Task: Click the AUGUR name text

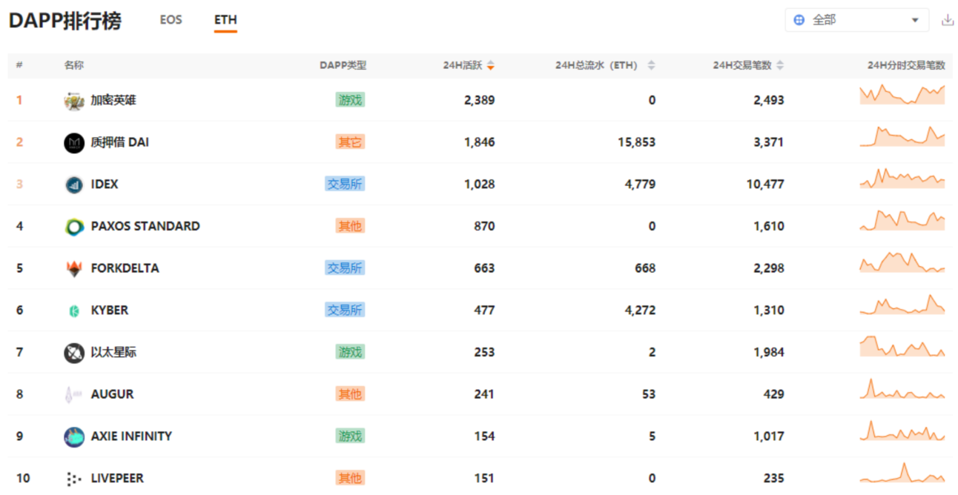Action: click(112, 394)
